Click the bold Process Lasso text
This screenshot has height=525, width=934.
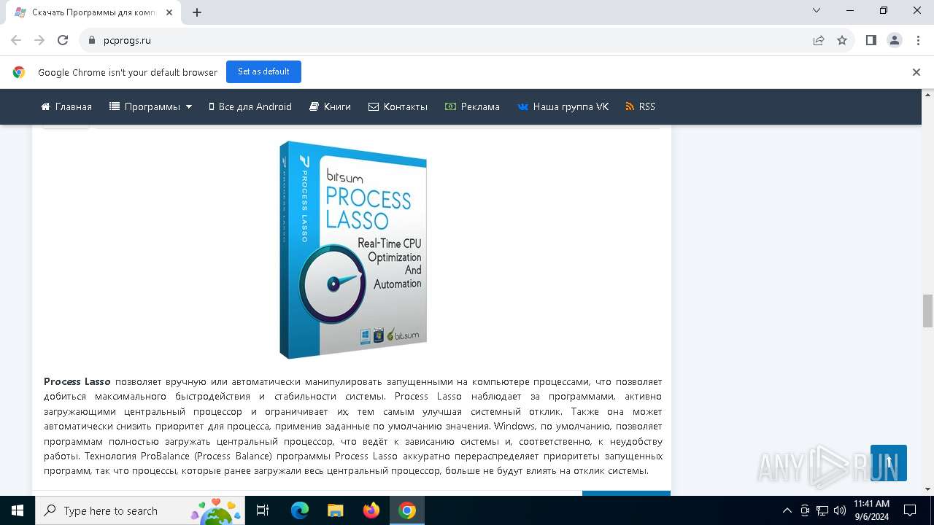click(x=77, y=381)
